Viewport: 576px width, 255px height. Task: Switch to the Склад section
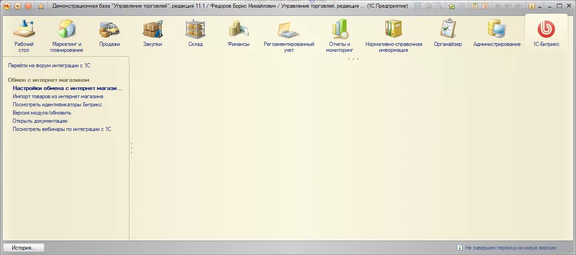(195, 34)
